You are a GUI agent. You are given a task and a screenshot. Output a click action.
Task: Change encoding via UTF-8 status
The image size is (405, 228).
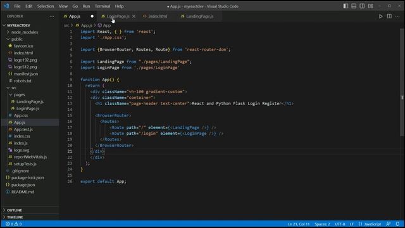(x=340, y=224)
